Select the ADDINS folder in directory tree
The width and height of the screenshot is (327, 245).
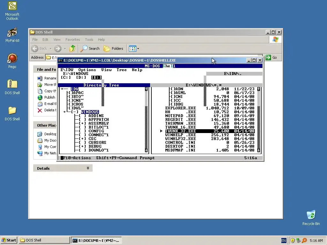[96, 116]
